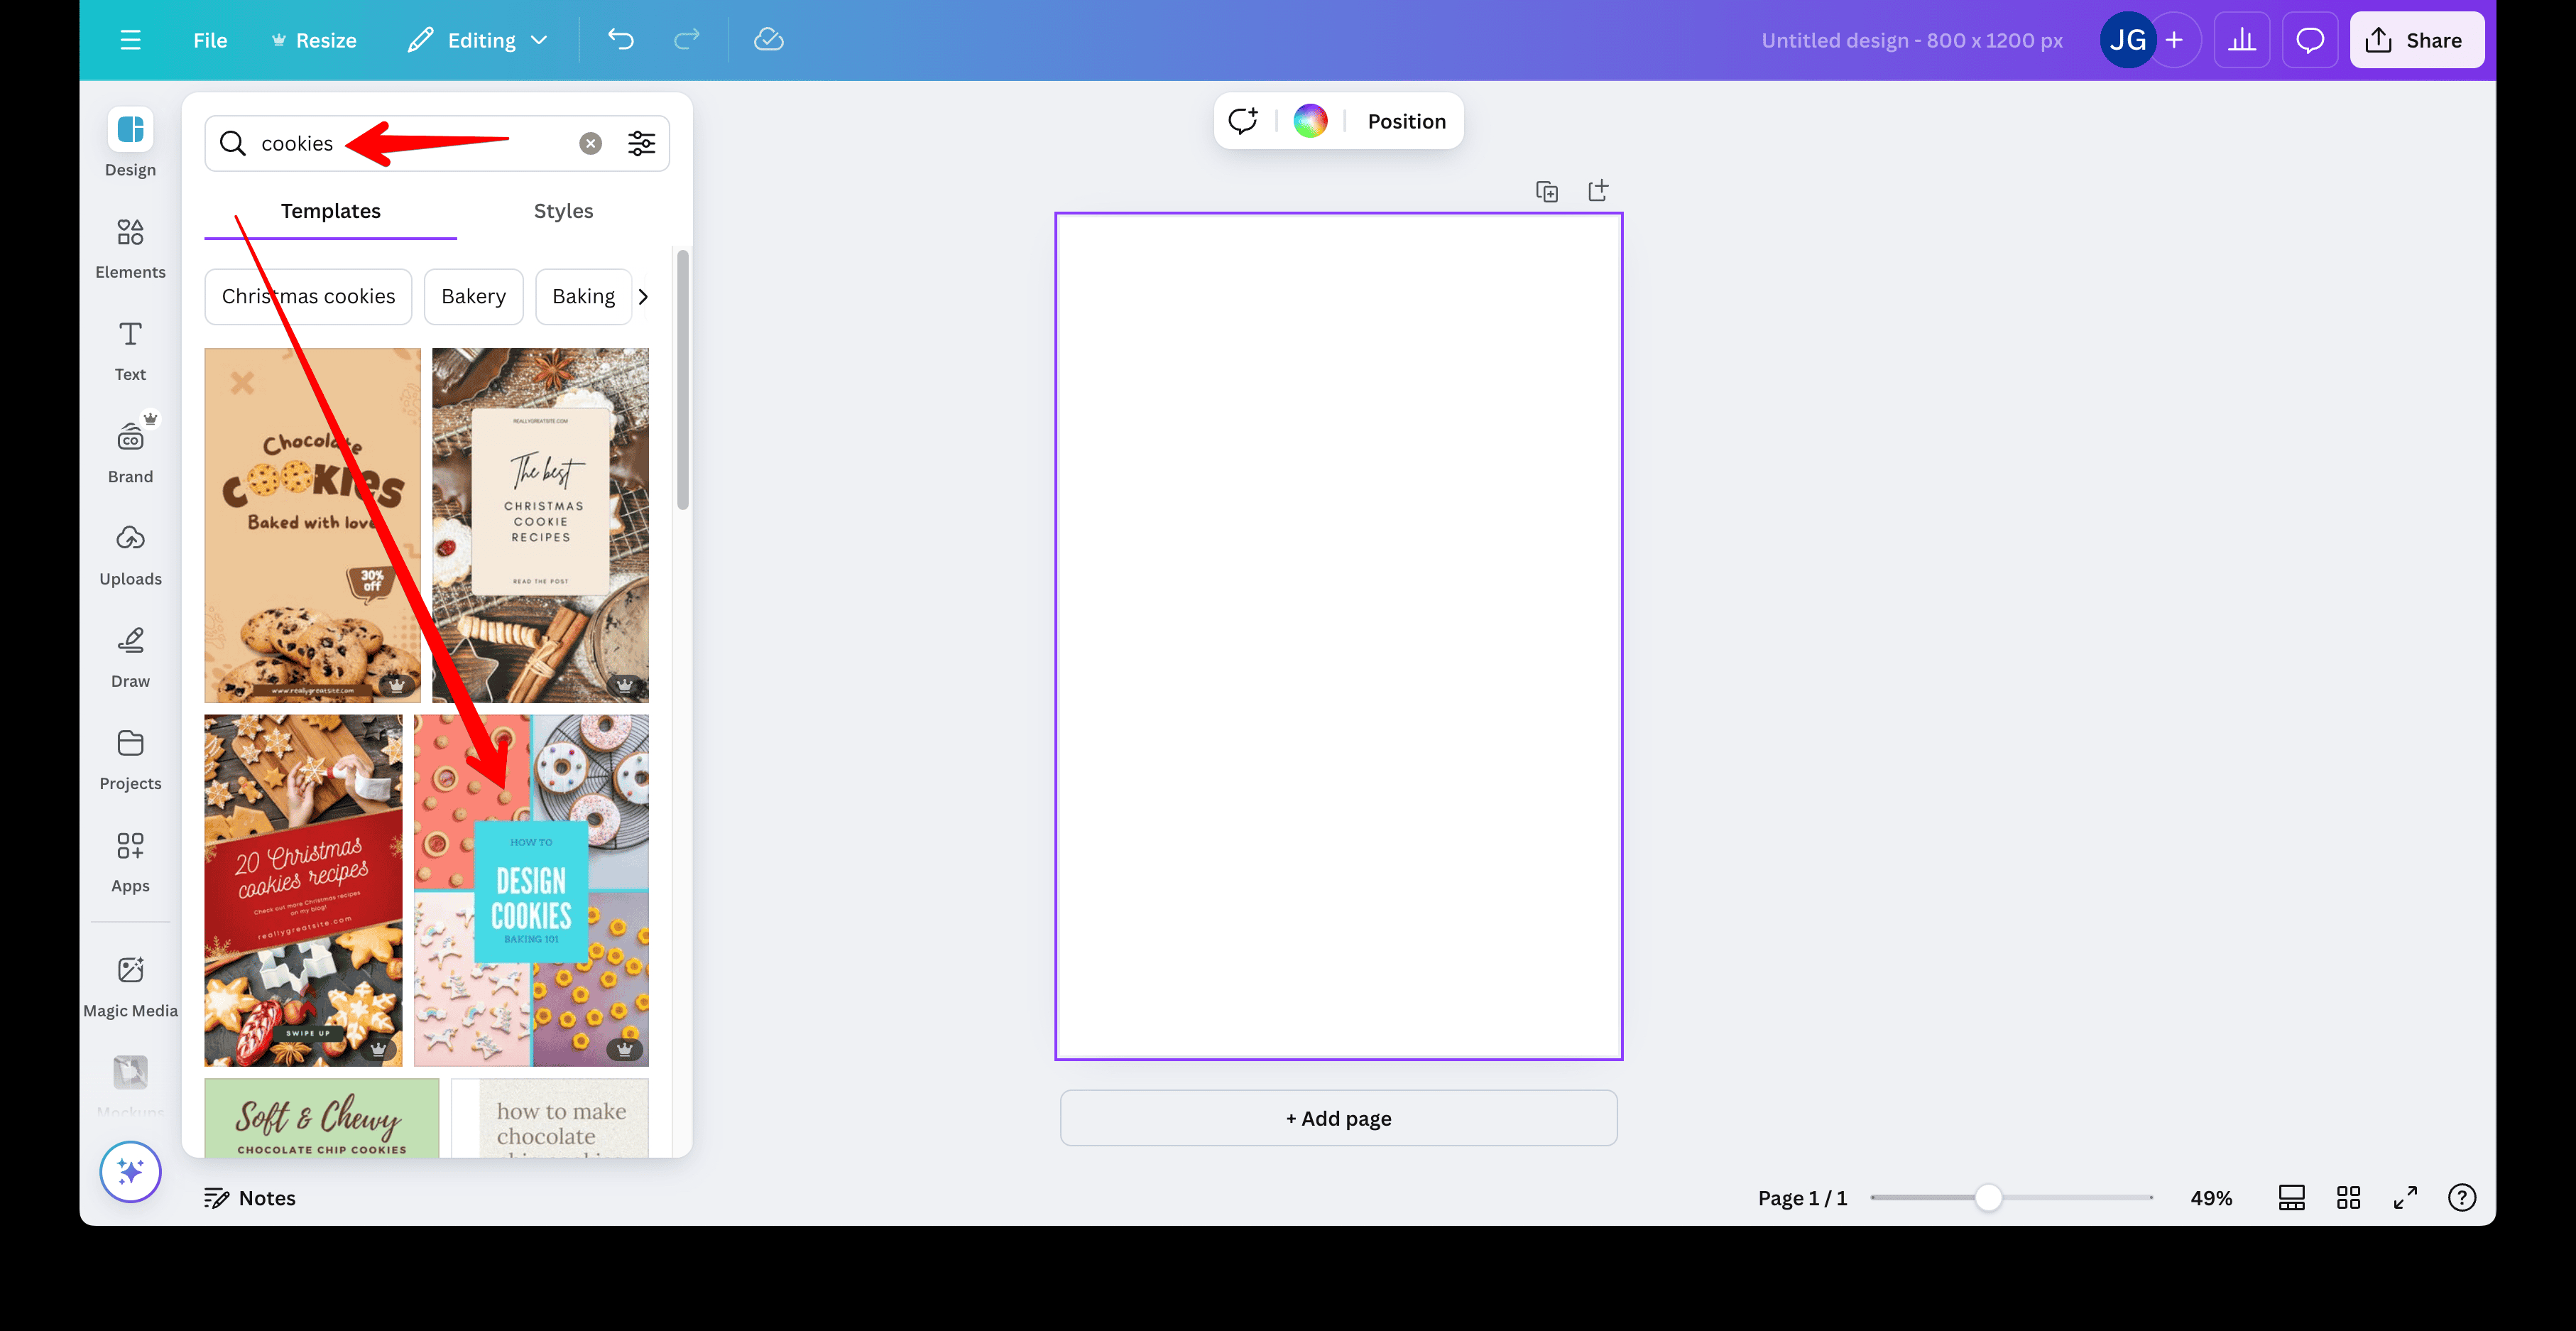2576x1331 pixels.
Task: Open the Projects panel
Action: click(x=130, y=760)
